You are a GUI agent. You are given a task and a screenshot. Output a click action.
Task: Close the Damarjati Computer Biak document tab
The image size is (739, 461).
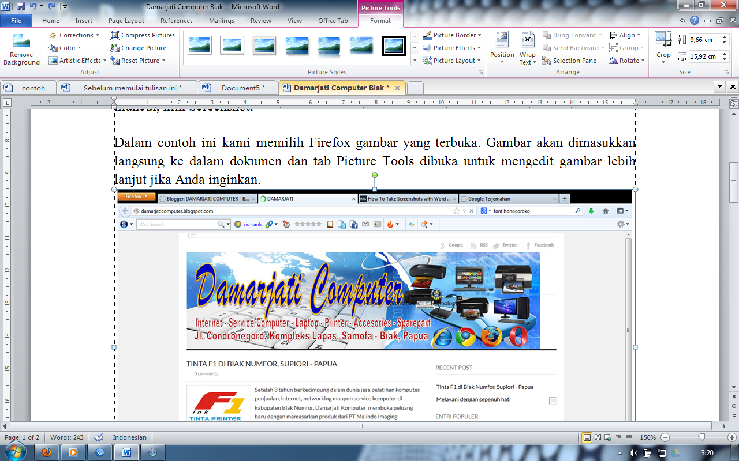click(x=398, y=88)
